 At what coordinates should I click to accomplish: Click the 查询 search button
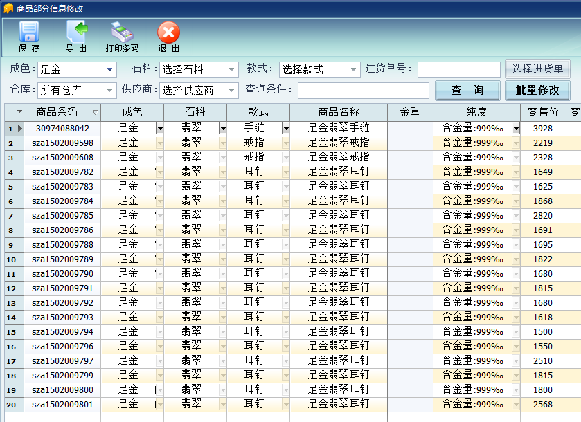click(467, 91)
